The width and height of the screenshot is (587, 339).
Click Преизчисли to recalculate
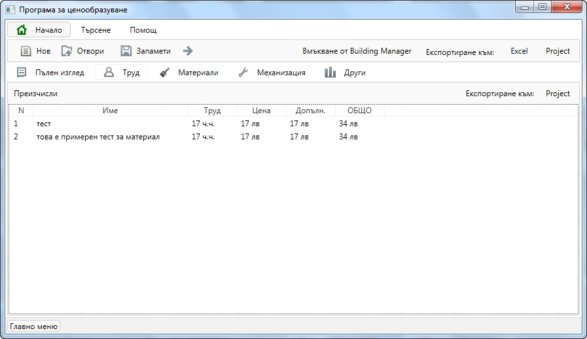[35, 94]
